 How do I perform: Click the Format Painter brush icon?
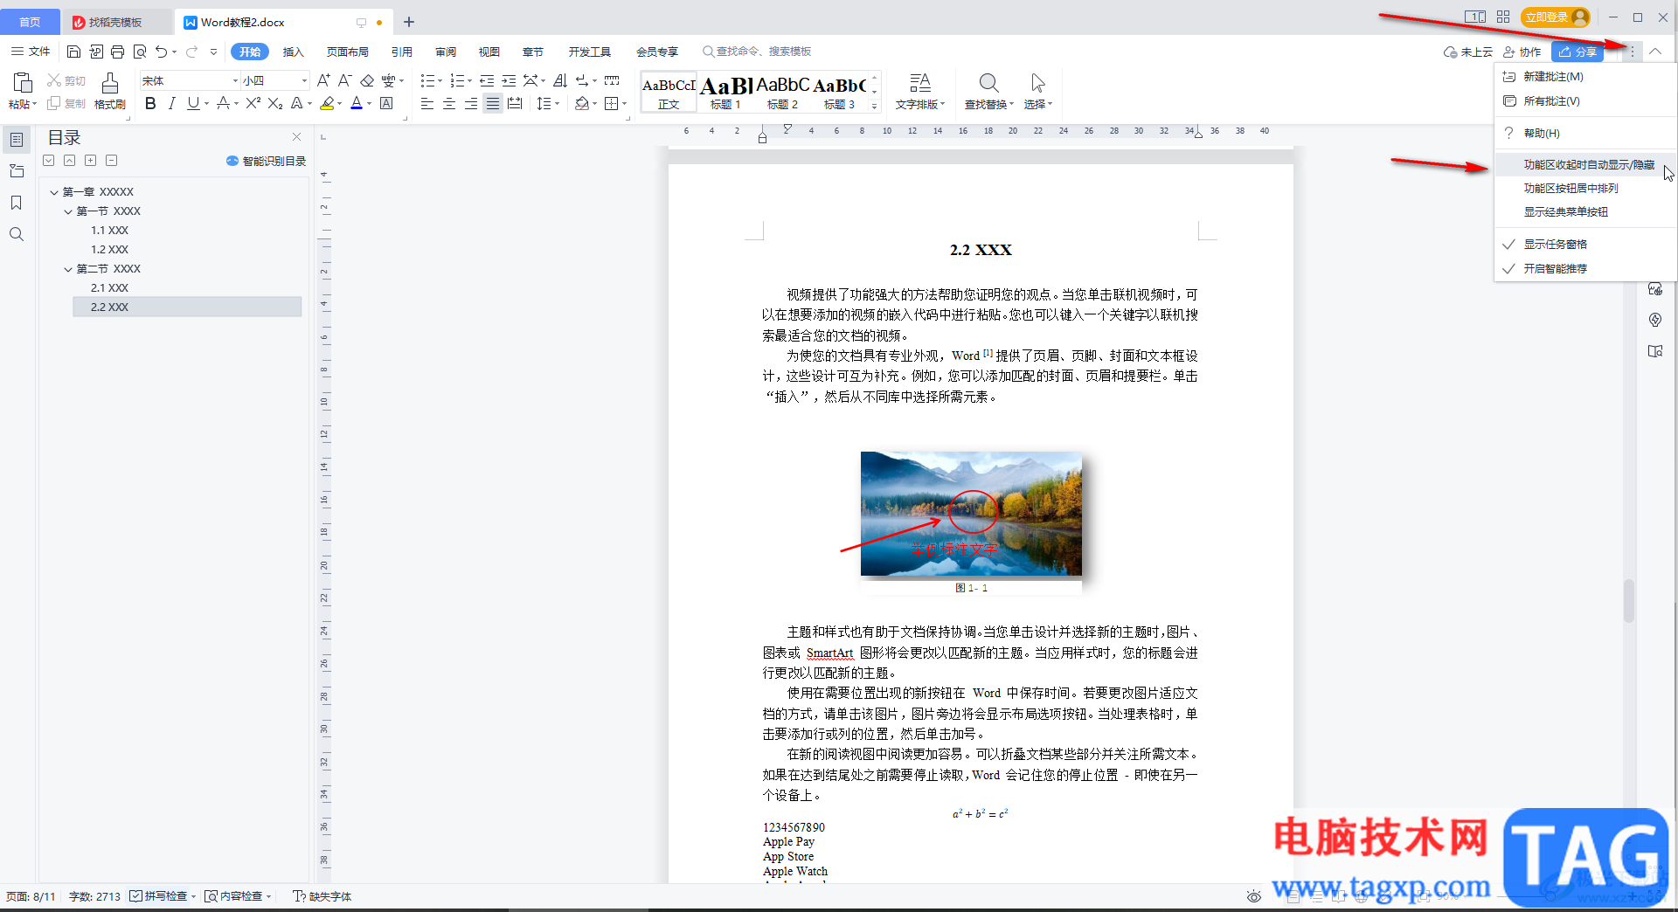coord(110,83)
